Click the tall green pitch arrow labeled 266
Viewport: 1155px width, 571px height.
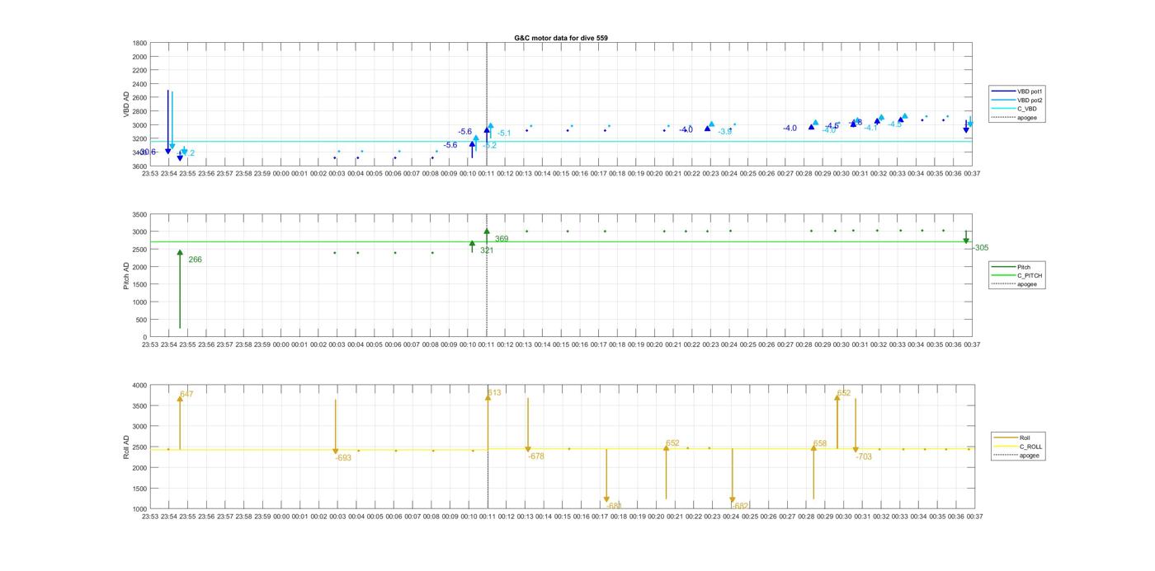point(180,289)
